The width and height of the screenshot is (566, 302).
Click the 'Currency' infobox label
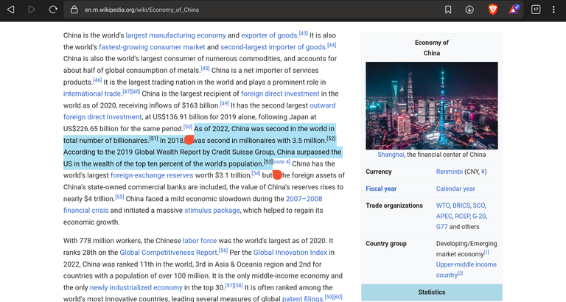pos(379,172)
